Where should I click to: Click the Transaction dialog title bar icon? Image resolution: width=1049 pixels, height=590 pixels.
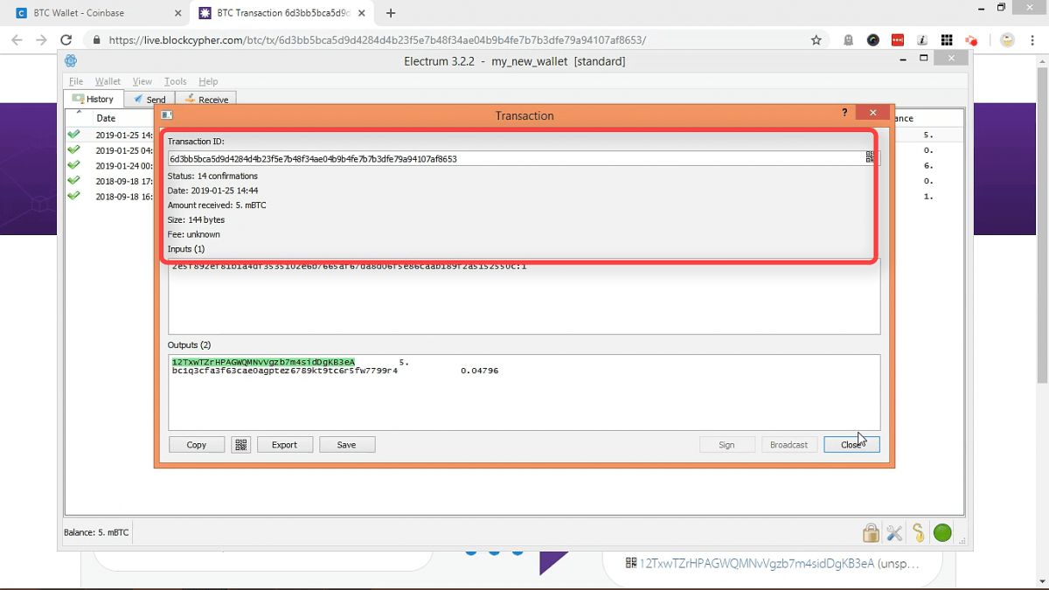tap(166, 115)
